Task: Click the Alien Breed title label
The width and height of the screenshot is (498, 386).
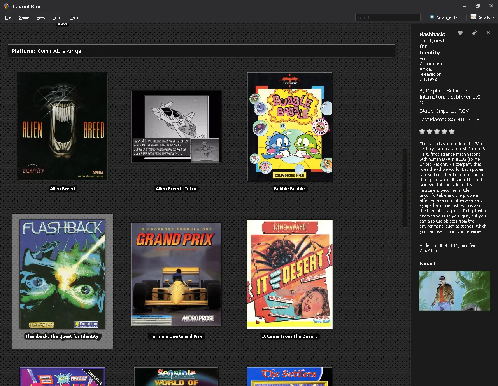Action: (x=62, y=189)
